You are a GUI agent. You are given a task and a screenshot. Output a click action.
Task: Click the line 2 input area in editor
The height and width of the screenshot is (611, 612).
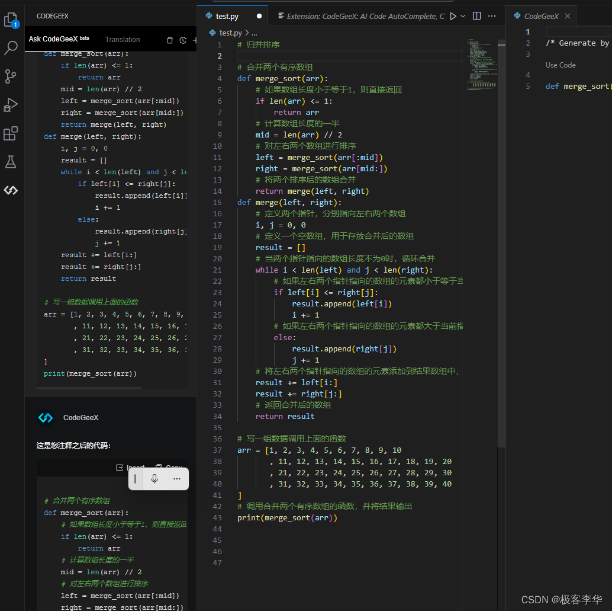pyautogui.click(x=350, y=56)
